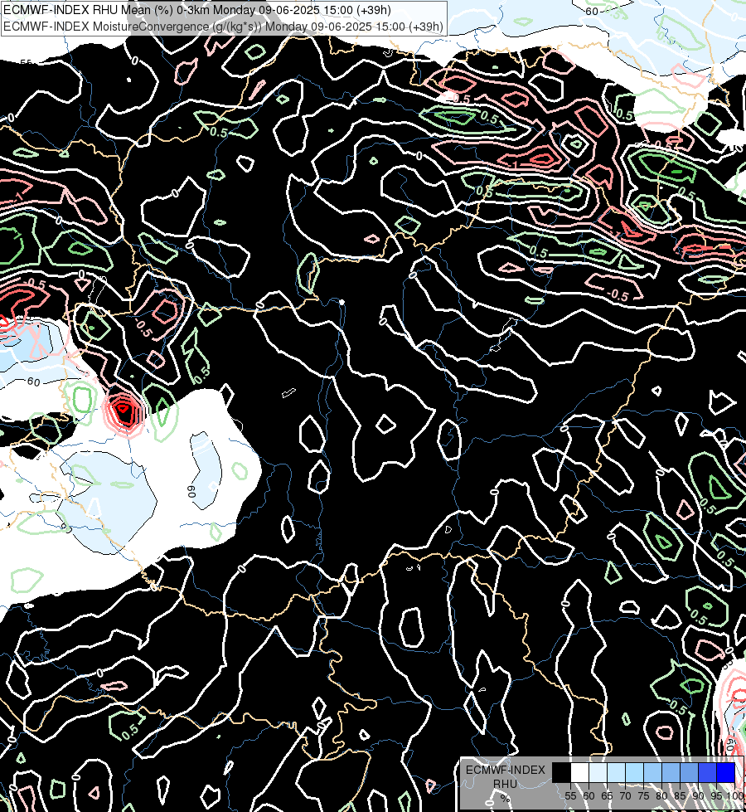Click the legend title ECMWF-INDEX
The image size is (746, 812).
pyautogui.click(x=506, y=770)
